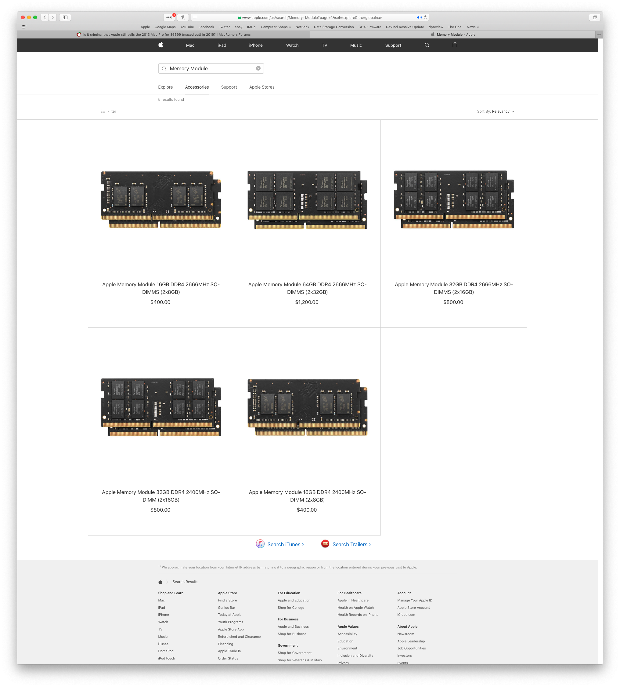The image size is (620, 687).
Task: Open Shop for College footer link
Action: tap(291, 608)
